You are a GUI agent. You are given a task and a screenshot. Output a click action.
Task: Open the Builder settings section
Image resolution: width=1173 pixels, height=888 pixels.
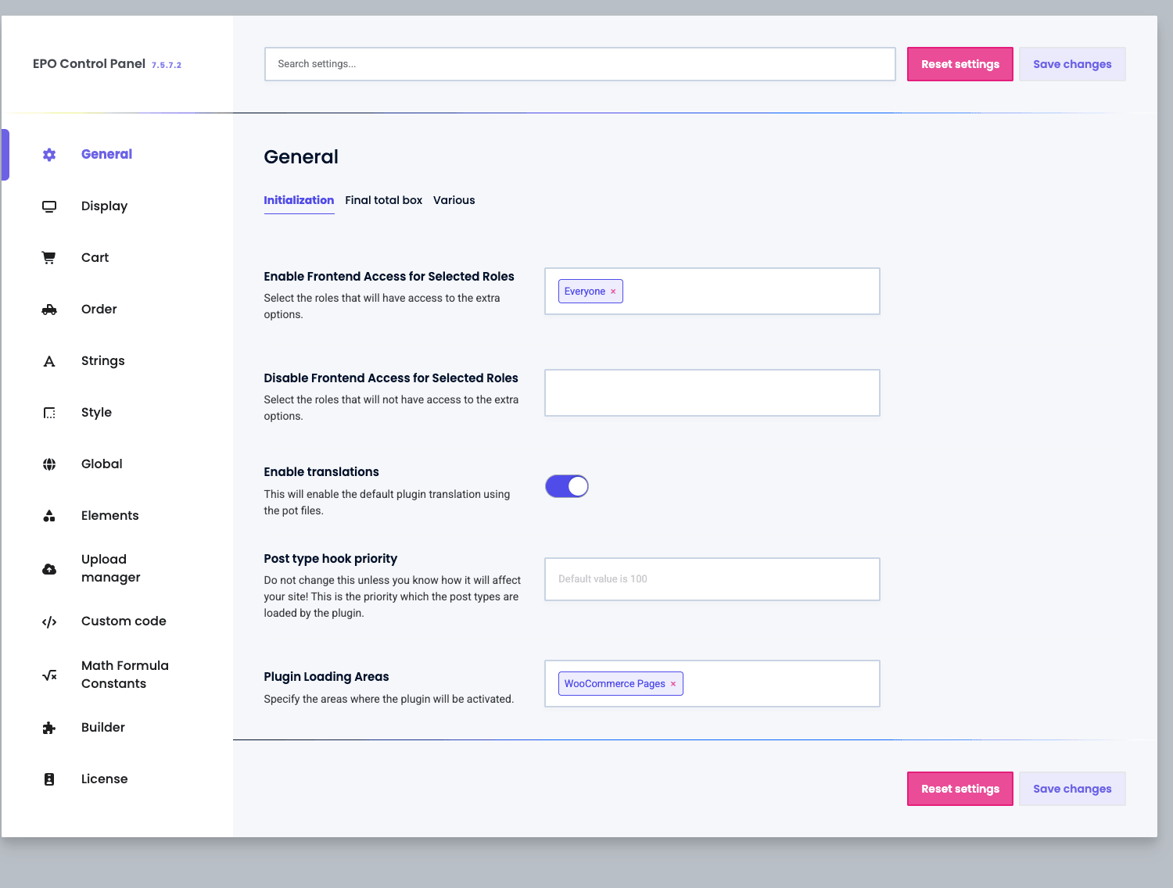tap(117, 728)
